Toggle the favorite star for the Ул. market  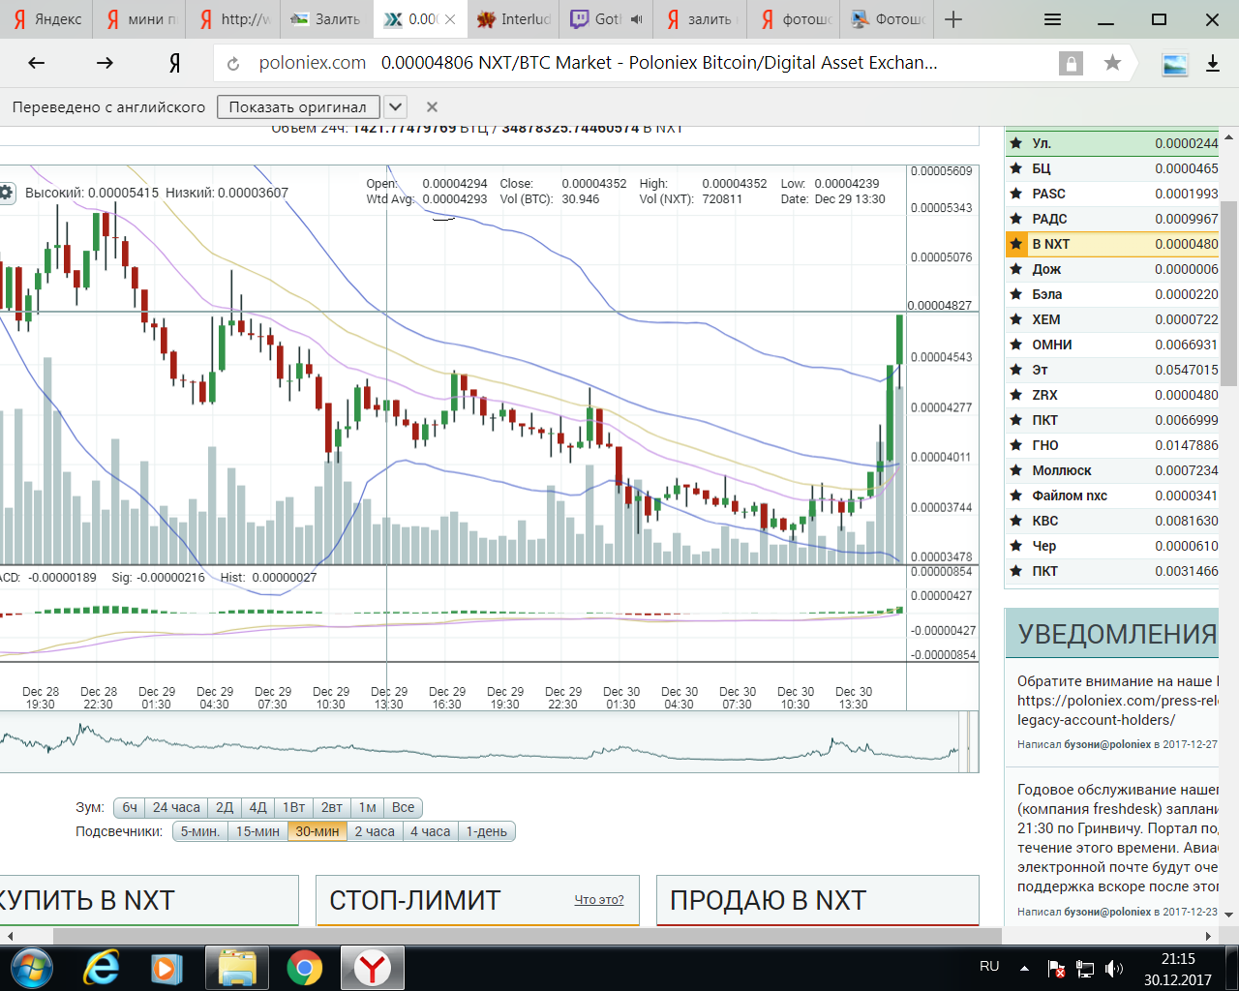point(1016,143)
